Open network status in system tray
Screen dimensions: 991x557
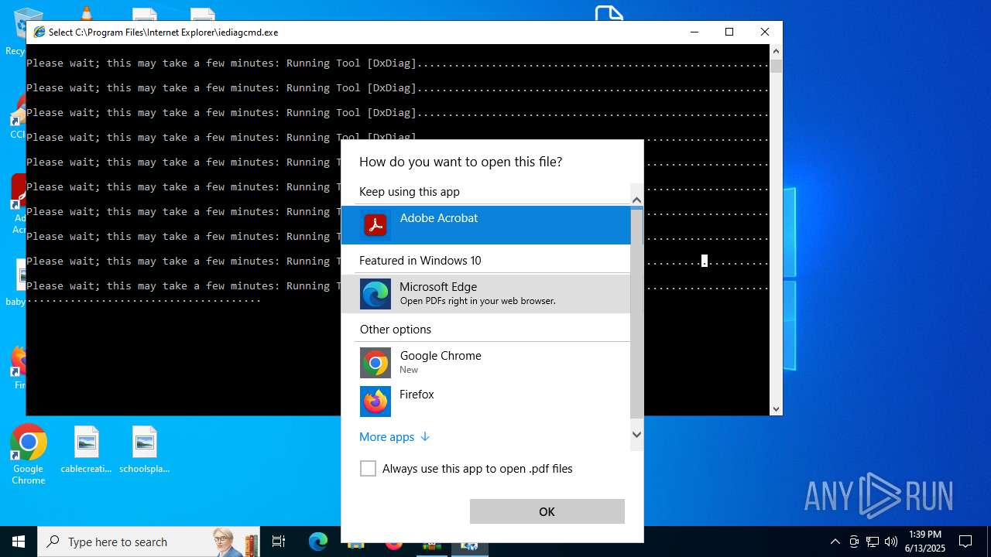pos(872,542)
